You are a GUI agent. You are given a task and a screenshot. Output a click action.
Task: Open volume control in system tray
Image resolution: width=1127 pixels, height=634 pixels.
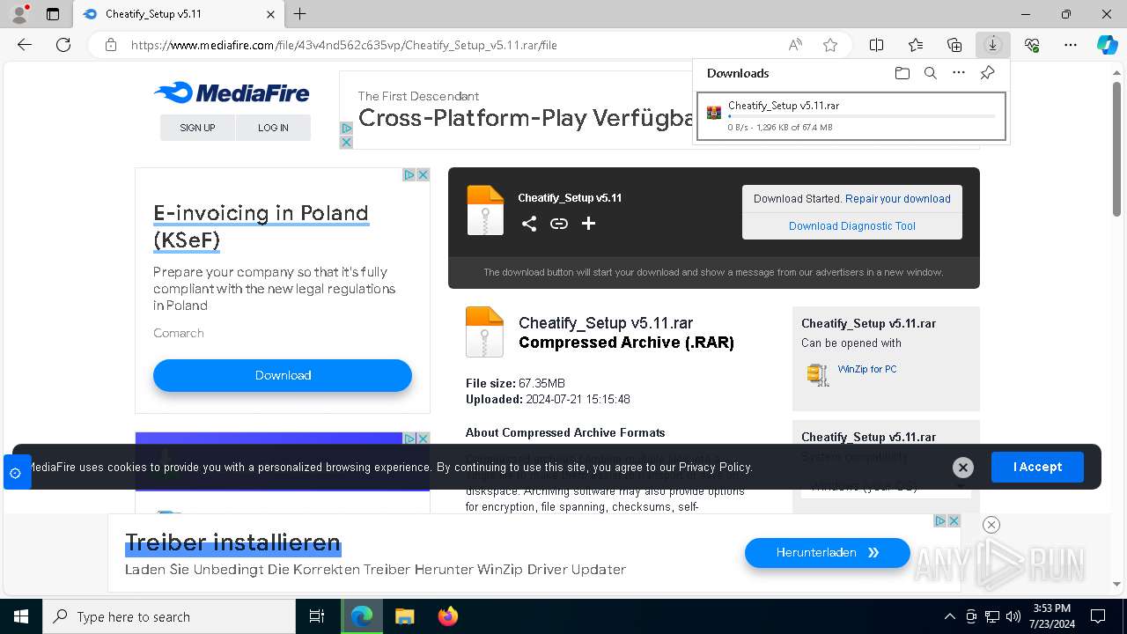tap(1013, 616)
